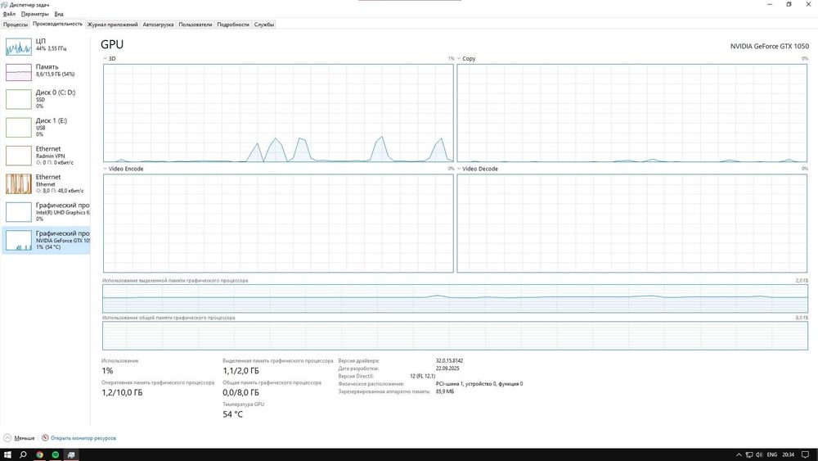Open the Windows Start menu
Image resolution: width=818 pixels, height=461 pixels.
(x=7, y=454)
